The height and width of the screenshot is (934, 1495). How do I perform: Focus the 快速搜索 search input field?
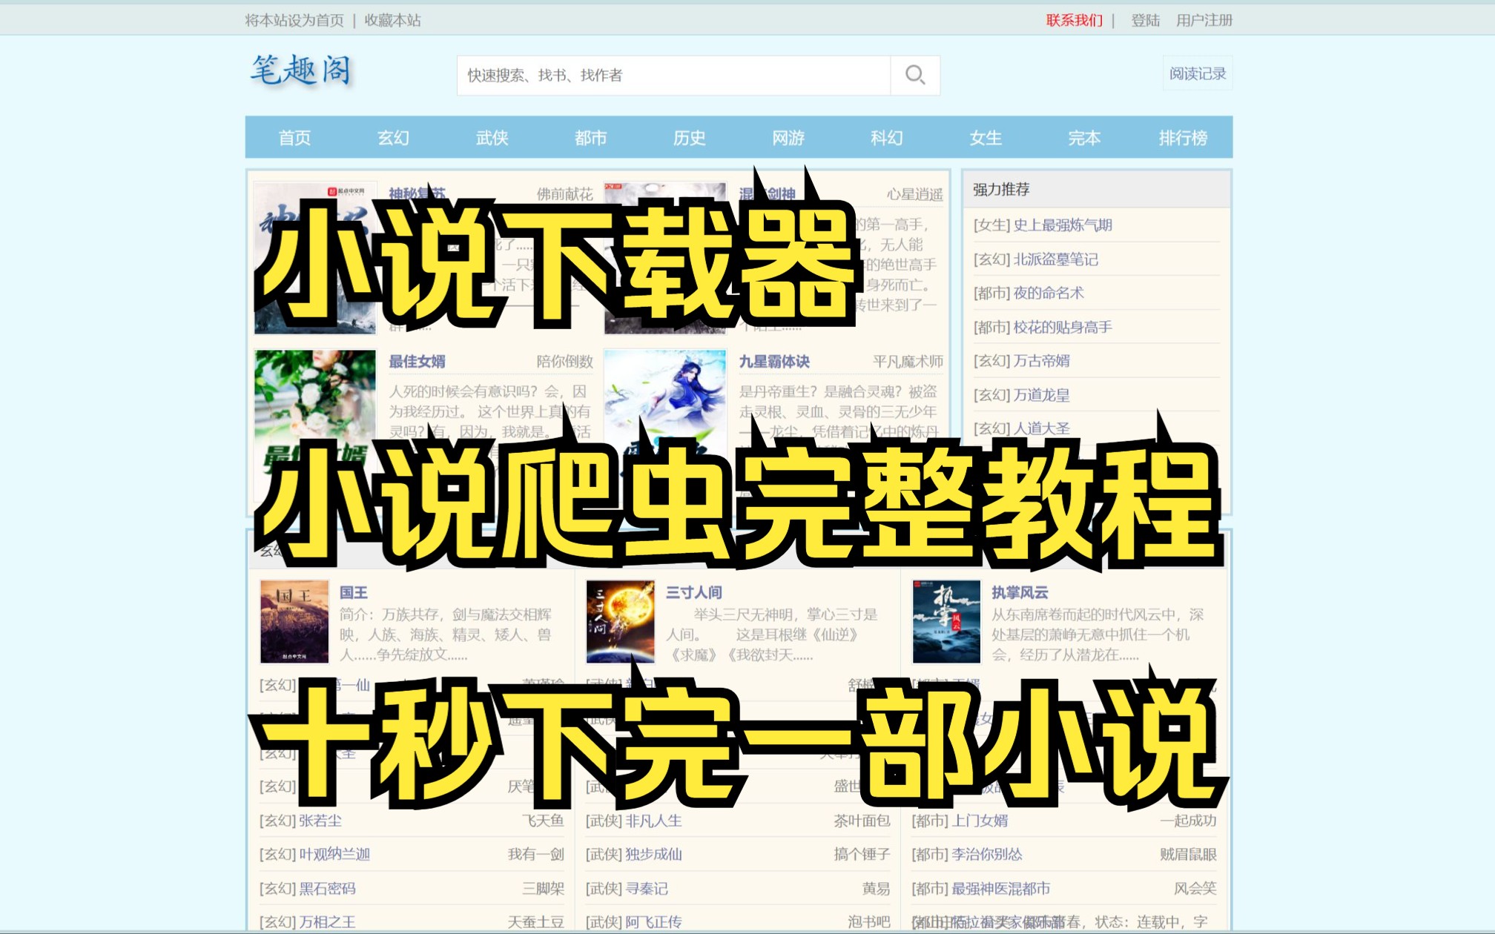(x=673, y=75)
